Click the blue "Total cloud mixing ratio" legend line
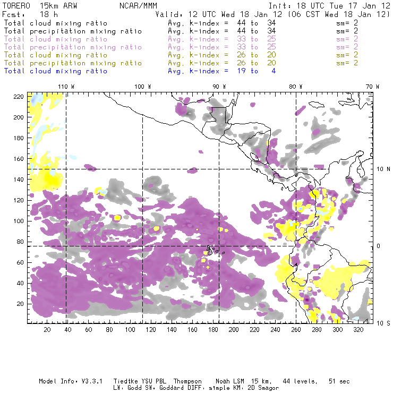Viewport: 393px width, 393px height. 56,71
